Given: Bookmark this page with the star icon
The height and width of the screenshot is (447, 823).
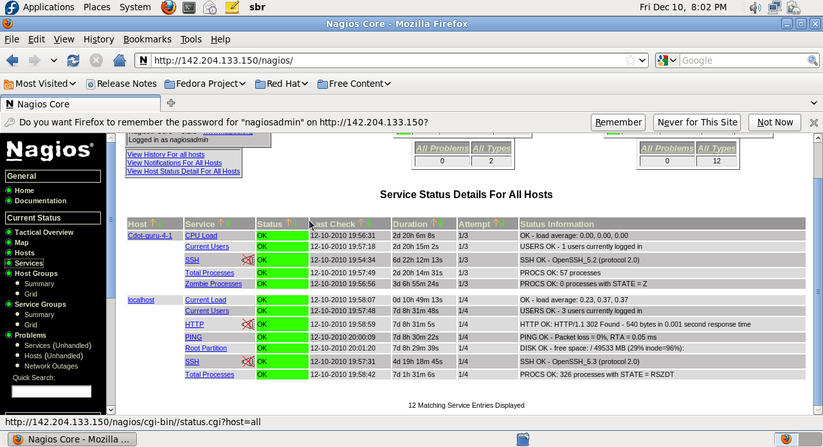Looking at the screenshot, I should pos(631,60).
